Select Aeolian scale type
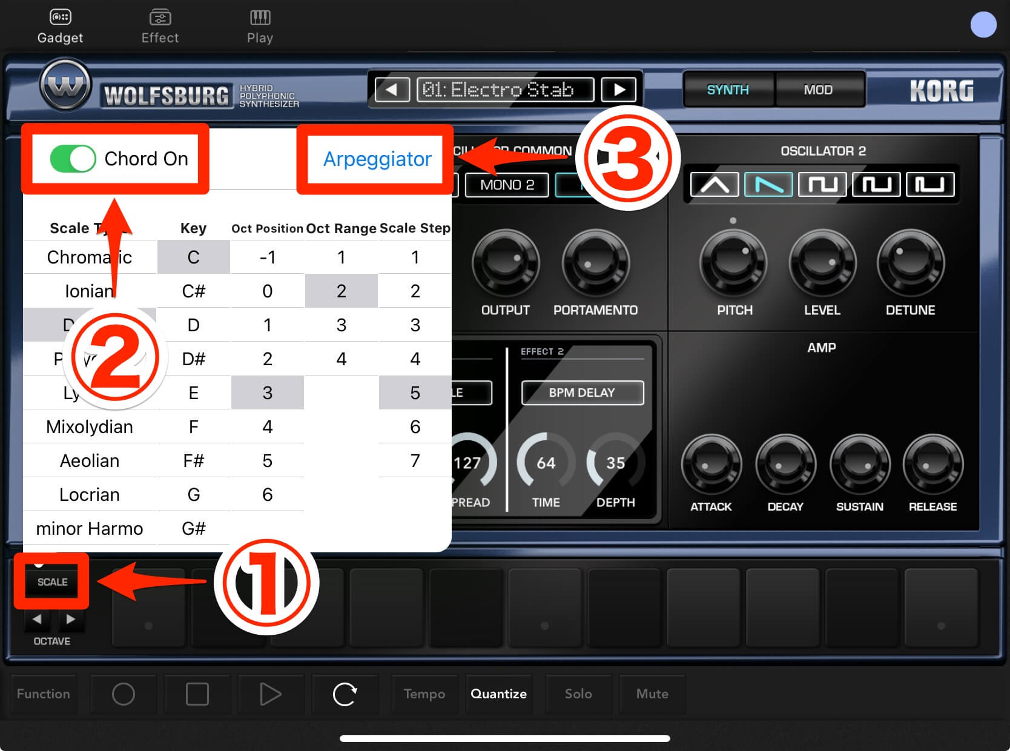The height and width of the screenshot is (751, 1010). click(x=90, y=460)
